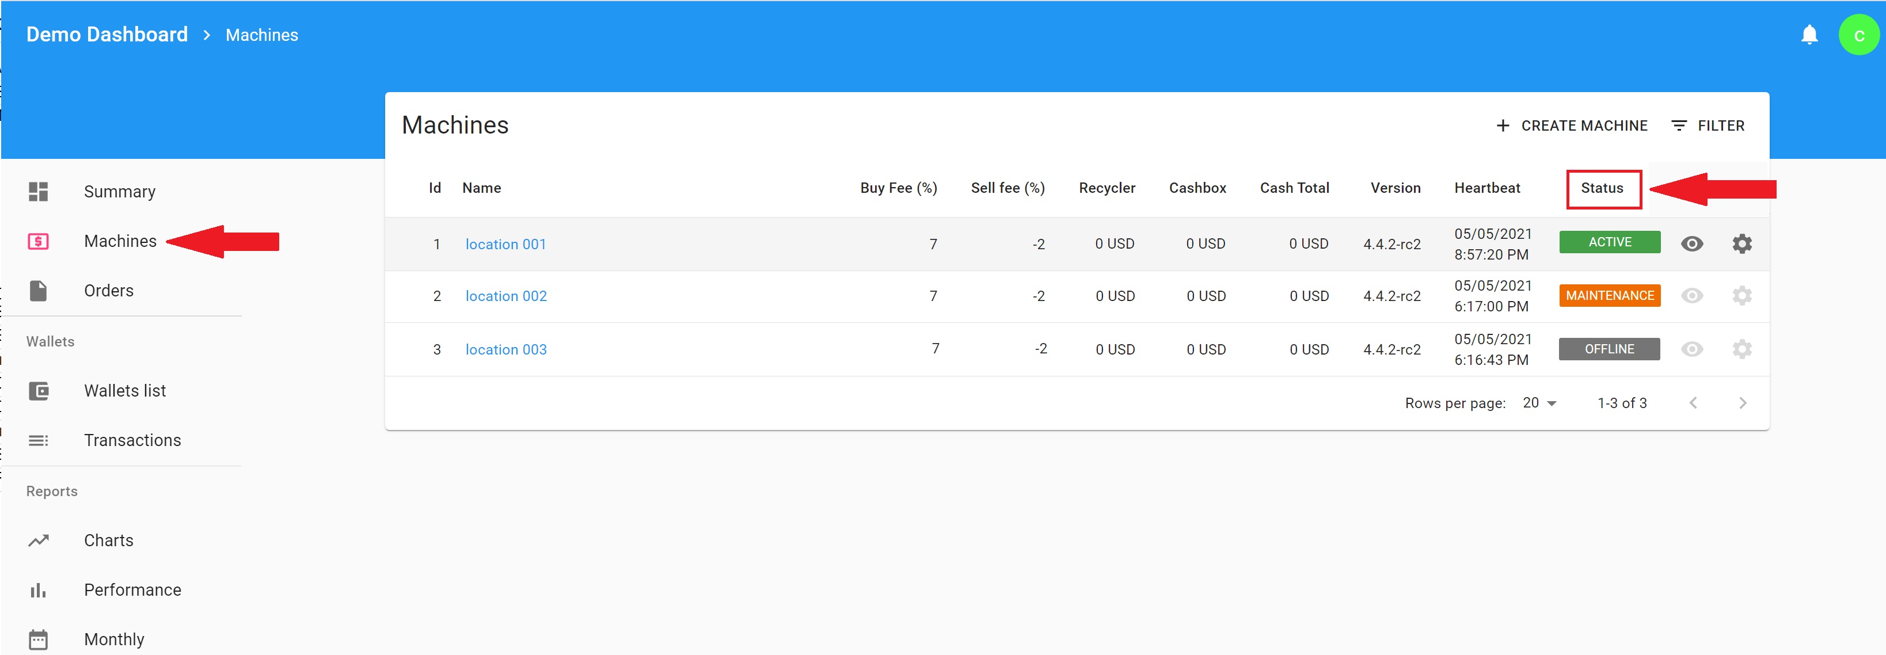The image size is (1886, 655).
Task: Open settings gear for location 003
Action: coord(1741,349)
